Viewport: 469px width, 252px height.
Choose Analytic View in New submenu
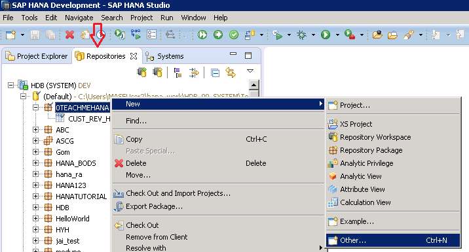393,176
